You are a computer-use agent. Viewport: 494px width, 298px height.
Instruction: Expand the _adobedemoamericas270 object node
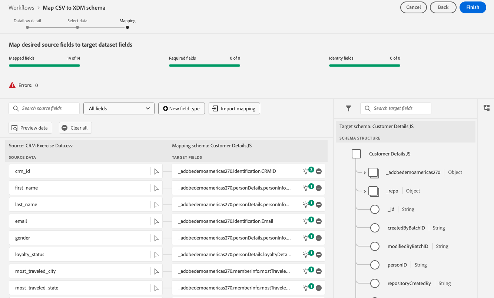[365, 173]
